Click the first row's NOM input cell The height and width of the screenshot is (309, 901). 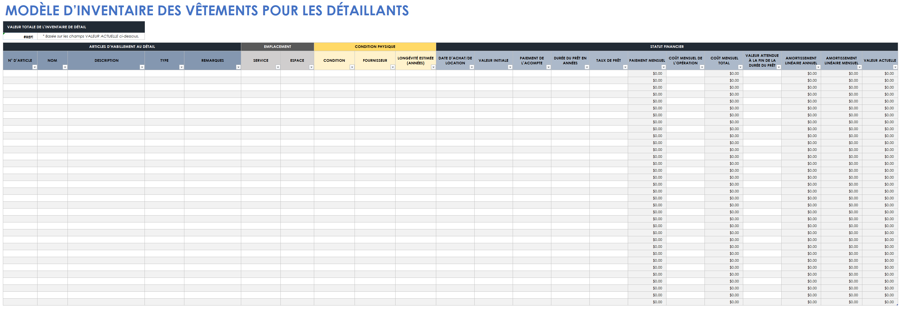(53, 74)
